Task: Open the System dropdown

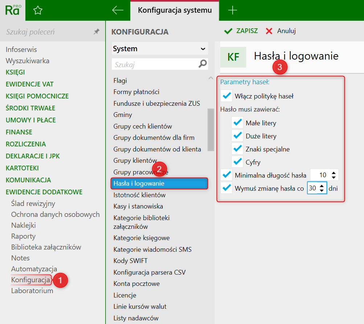Action: pos(160,49)
